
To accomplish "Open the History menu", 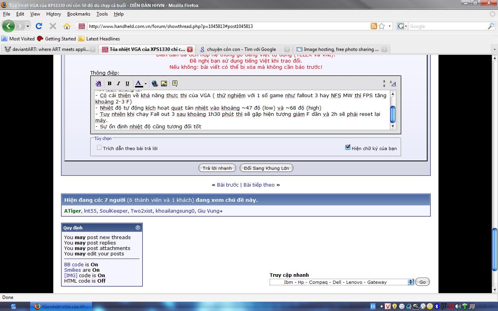I will [x=53, y=14].
